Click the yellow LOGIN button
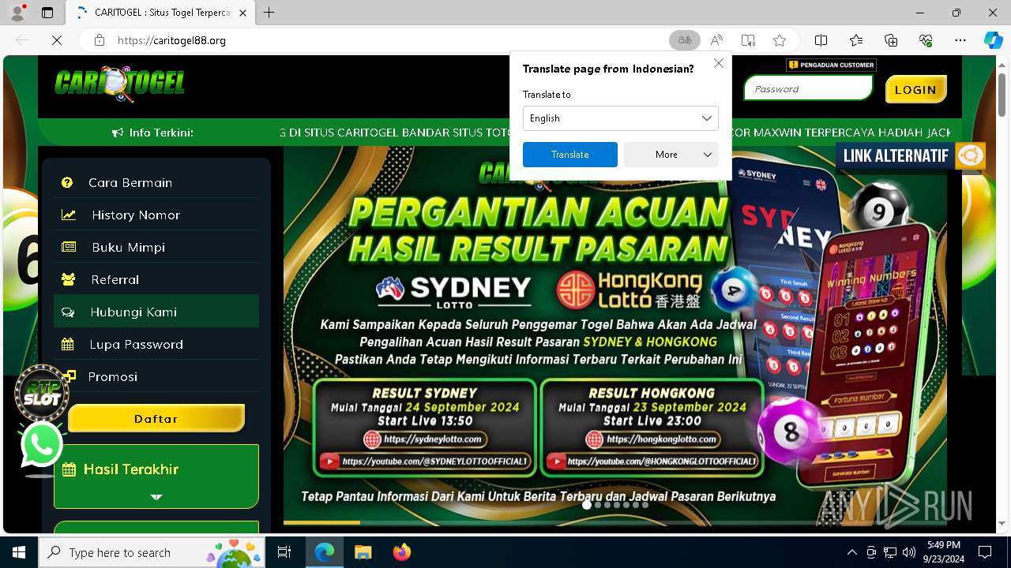Viewport: 1011px width, 568px height. click(x=915, y=89)
